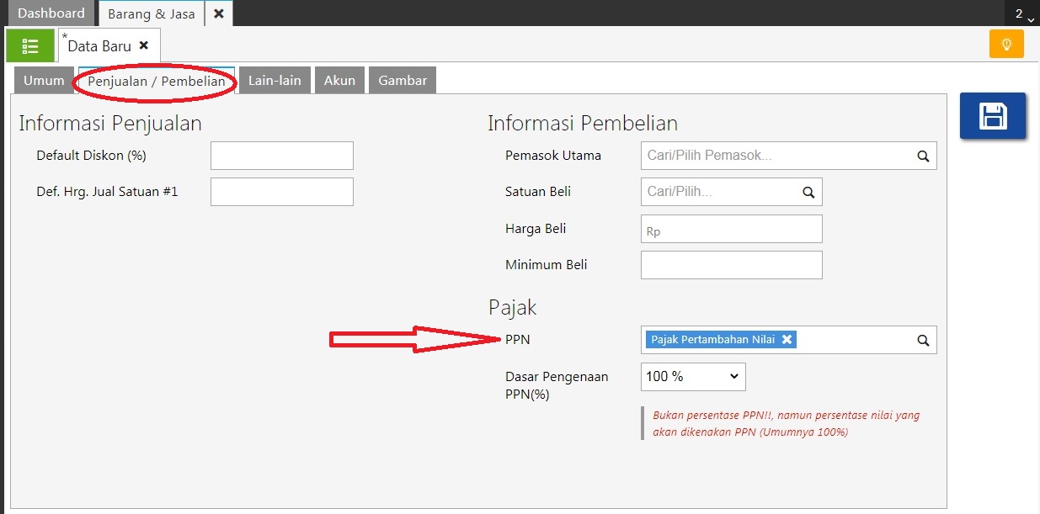Screen dimensions: 1040x514
Task: Click the Default Diskon (%) label
Action: [92, 156]
